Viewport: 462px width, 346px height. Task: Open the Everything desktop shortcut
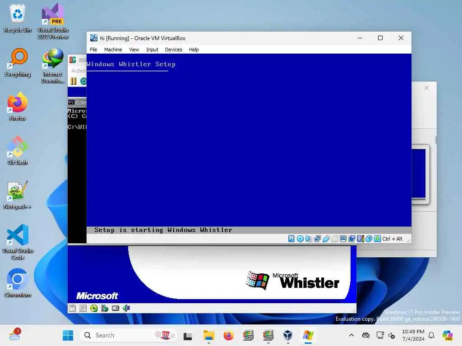tap(18, 62)
